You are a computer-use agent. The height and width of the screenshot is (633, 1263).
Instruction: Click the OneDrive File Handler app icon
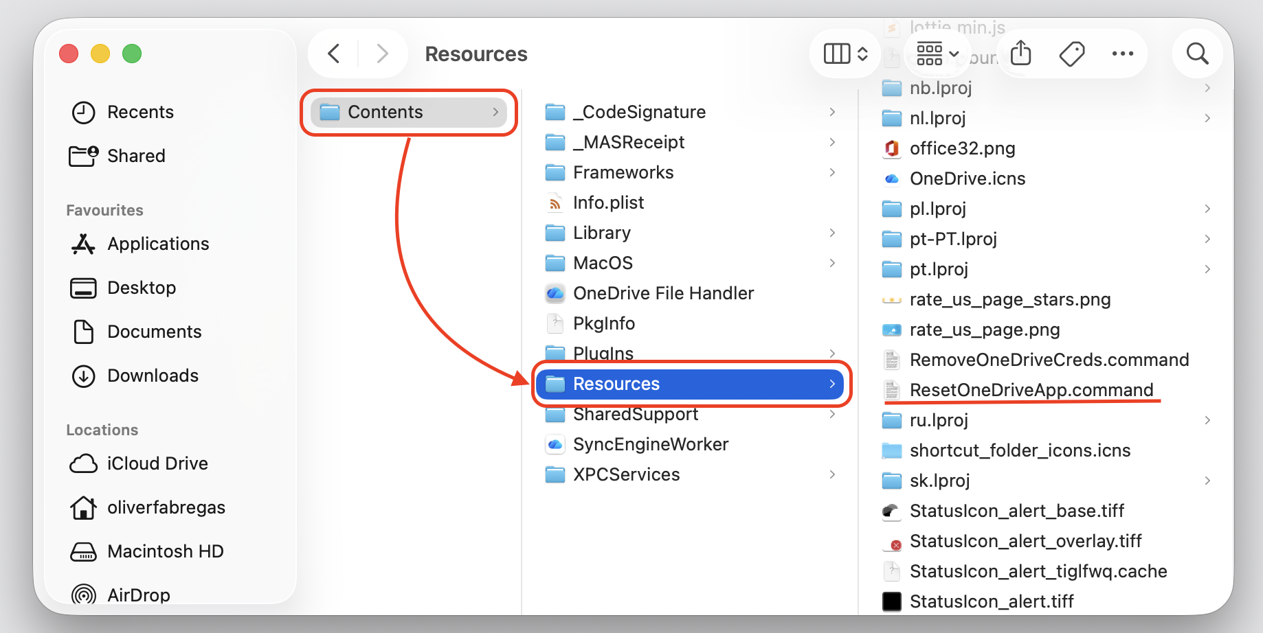[555, 293]
